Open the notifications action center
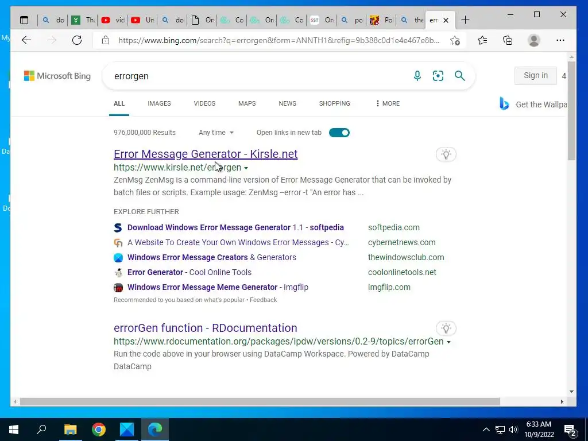588x441 pixels. pos(570,431)
